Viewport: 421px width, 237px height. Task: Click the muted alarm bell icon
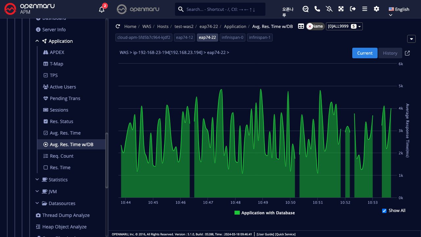329,9
